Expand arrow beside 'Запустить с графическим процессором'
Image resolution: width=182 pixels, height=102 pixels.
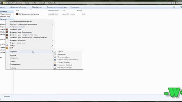pos(52,24)
